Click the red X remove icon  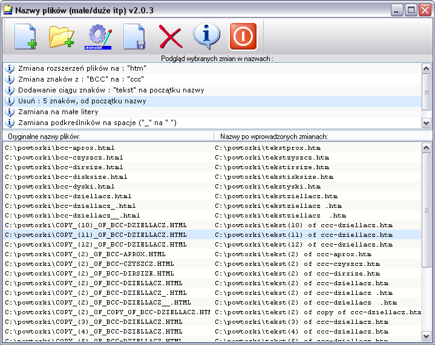click(x=170, y=37)
